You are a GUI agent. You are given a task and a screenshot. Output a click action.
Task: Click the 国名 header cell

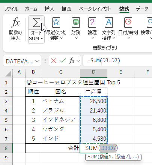click(61, 92)
